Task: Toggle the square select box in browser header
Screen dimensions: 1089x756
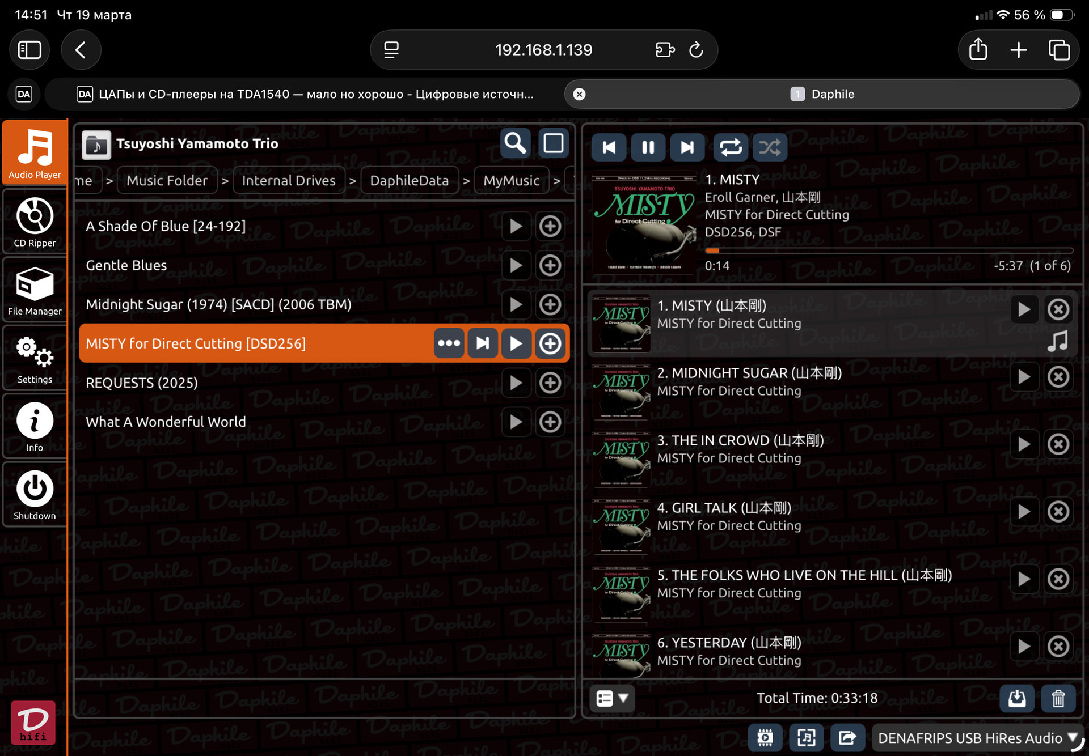Action: pyautogui.click(x=553, y=143)
